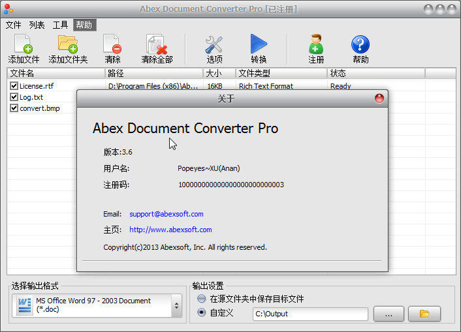
Task: Click the Remove (清除) toolbar icon
Action: 112,44
